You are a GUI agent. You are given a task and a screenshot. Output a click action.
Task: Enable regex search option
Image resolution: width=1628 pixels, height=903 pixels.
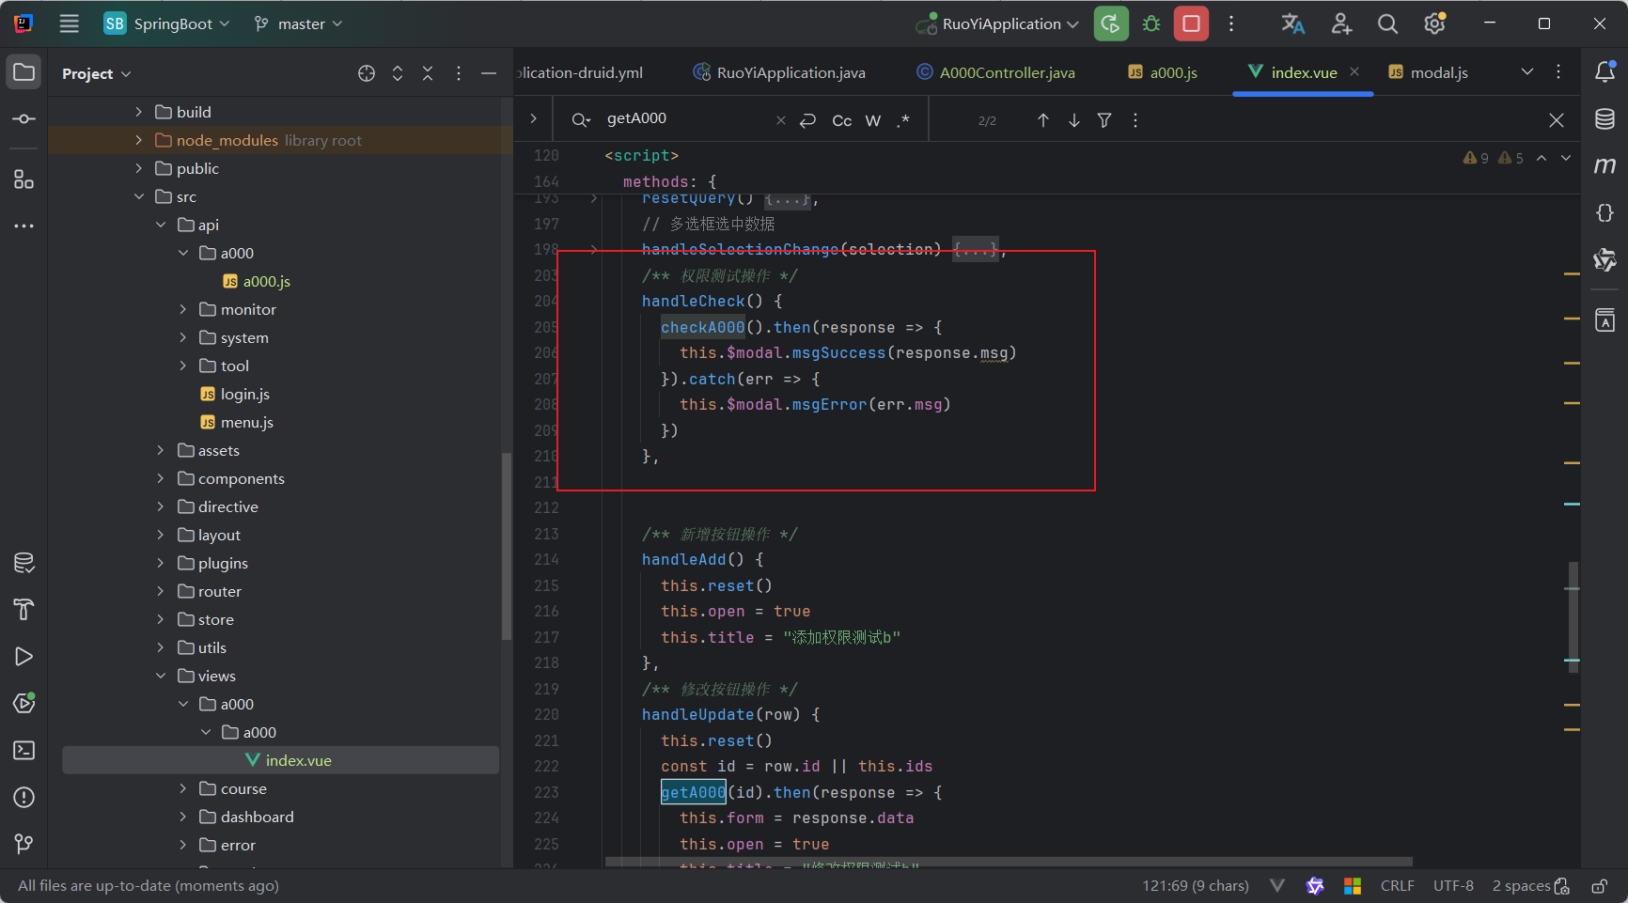click(x=903, y=120)
